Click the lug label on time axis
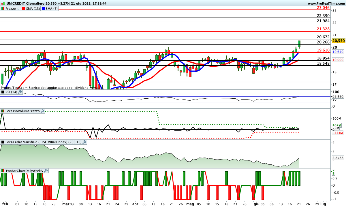This screenshot has width=346, height=207. tap(323, 204)
